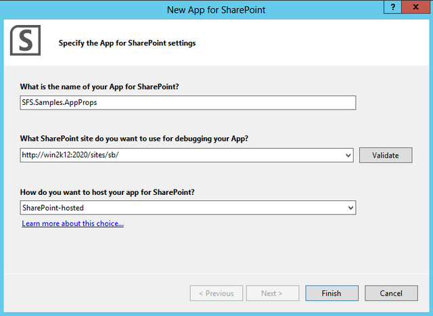Screen dimensions: 433x316
Task: Close the New App for SharePoint dialog
Action: (415, 7)
